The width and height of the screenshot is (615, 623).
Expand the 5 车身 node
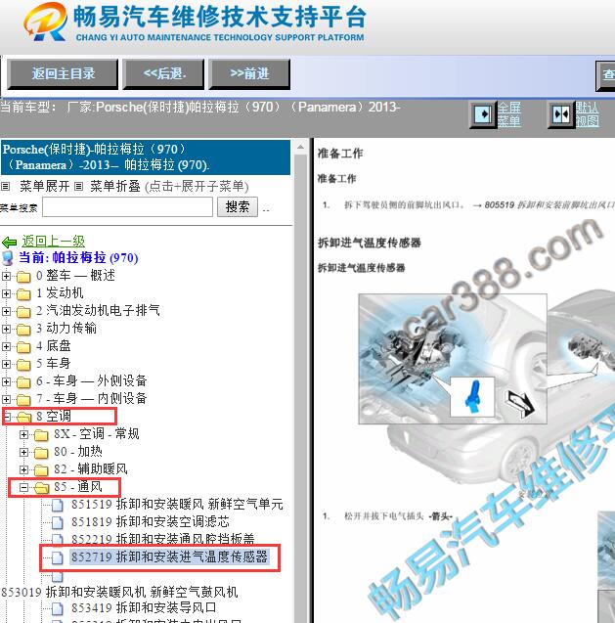point(6,364)
